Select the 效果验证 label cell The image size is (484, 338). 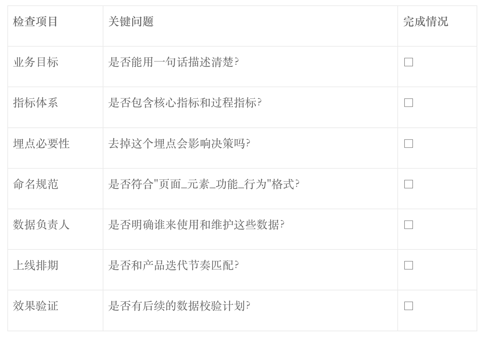tap(36, 306)
